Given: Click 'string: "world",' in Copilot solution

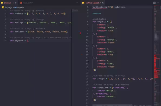Looking at the screenshot, I should pyautogui.click(x=107, y=40).
